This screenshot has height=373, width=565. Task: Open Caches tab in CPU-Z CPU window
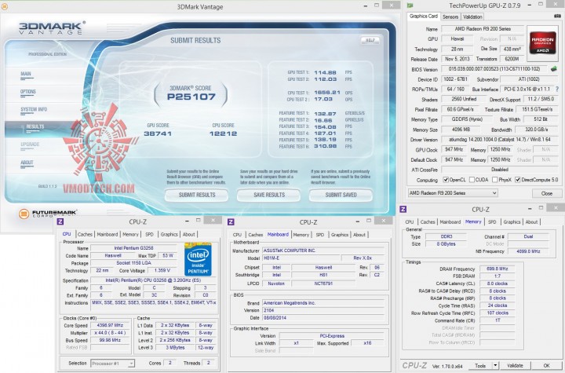point(85,234)
